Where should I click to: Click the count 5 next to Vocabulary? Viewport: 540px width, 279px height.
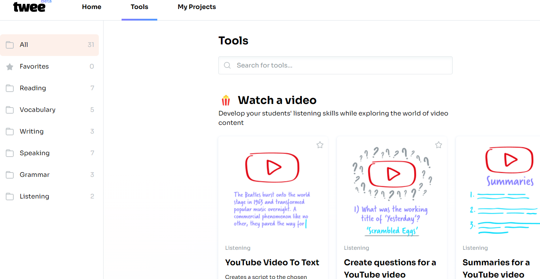click(92, 110)
